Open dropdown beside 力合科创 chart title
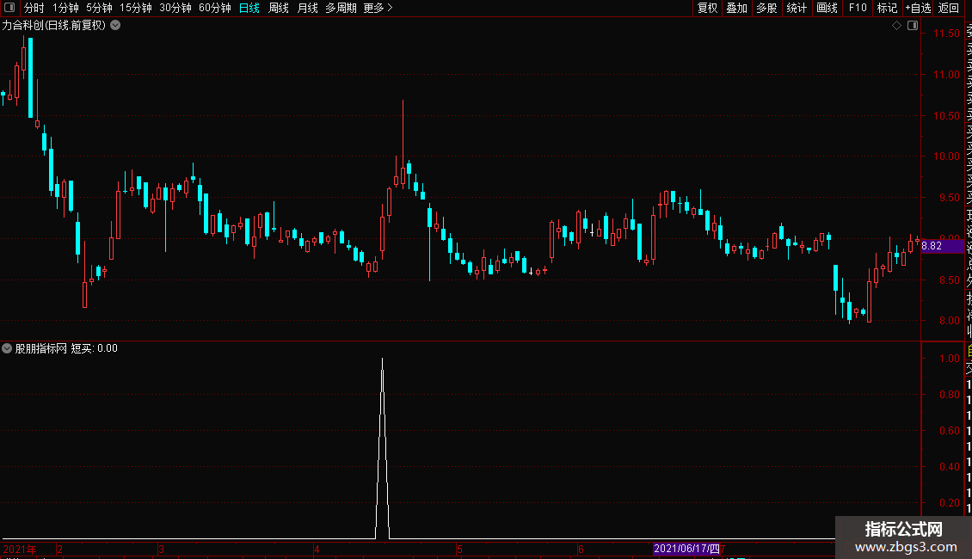Image resolution: width=972 pixels, height=559 pixels. tap(115, 26)
